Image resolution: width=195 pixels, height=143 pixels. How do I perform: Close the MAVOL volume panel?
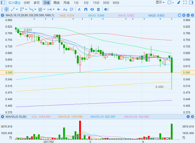tap(188, 117)
